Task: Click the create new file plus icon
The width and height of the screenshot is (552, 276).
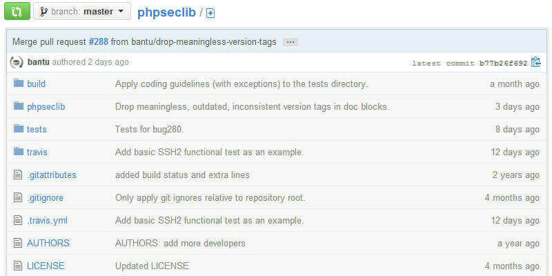Action: [210, 13]
